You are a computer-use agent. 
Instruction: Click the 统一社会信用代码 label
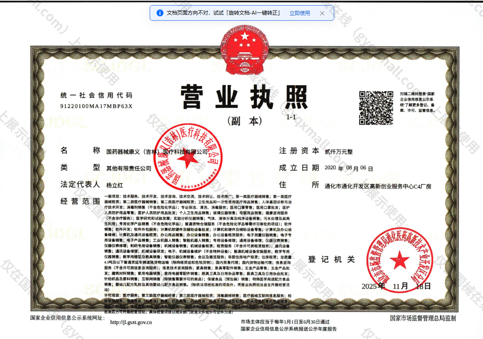[x=96, y=95]
